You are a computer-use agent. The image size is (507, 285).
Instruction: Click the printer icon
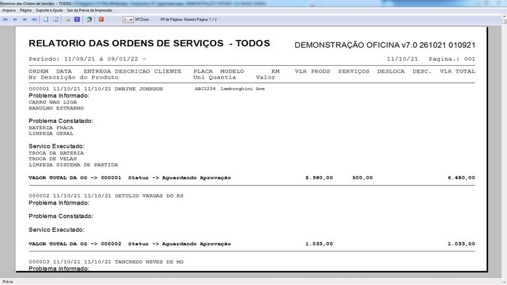click(68, 20)
